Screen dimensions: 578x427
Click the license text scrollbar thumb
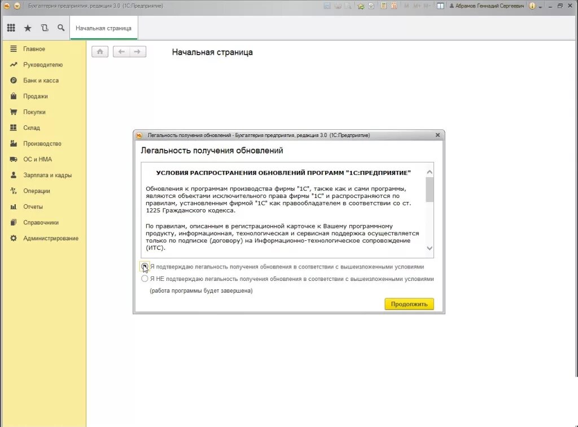[430, 190]
